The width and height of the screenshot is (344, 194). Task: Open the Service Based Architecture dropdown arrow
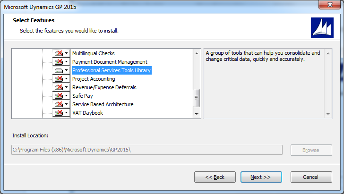pos(66,104)
